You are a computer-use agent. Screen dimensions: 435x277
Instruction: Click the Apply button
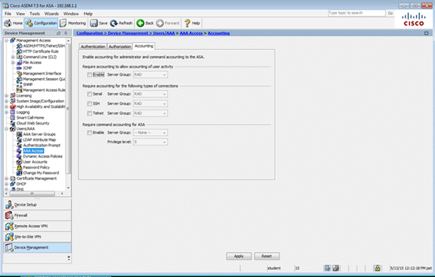pyautogui.click(x=239, y=256)
